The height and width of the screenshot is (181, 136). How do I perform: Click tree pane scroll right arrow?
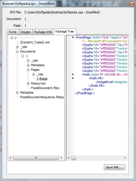tap(62, 158)
